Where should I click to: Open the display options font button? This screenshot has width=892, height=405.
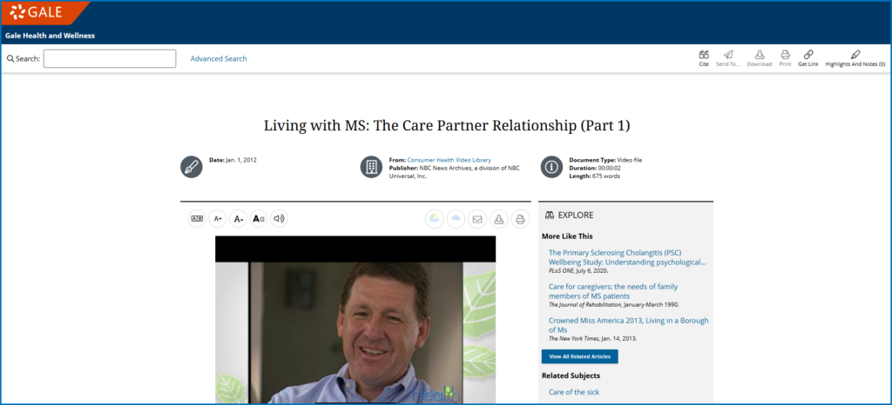coord(259,219)
